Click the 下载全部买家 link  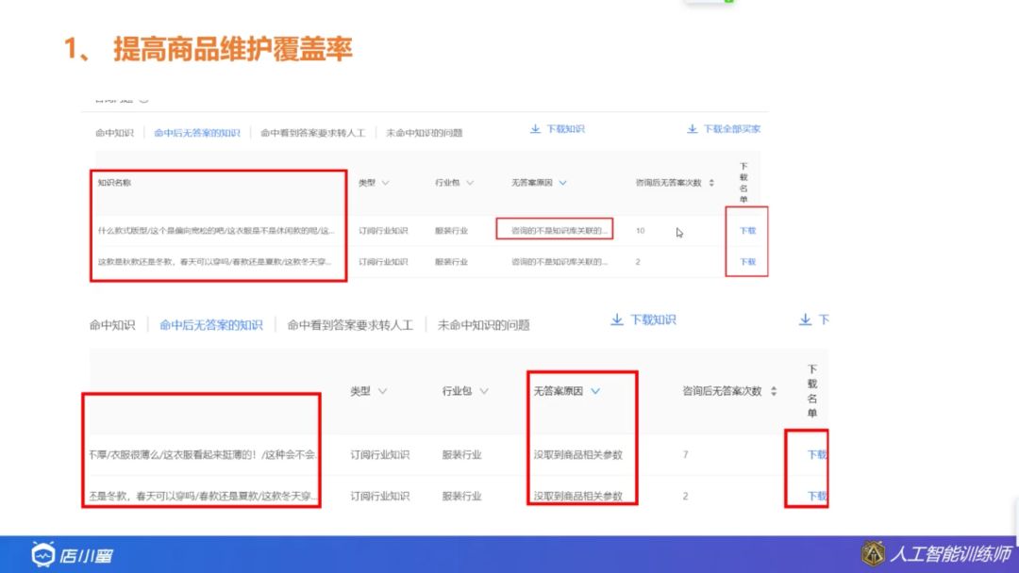733,129
